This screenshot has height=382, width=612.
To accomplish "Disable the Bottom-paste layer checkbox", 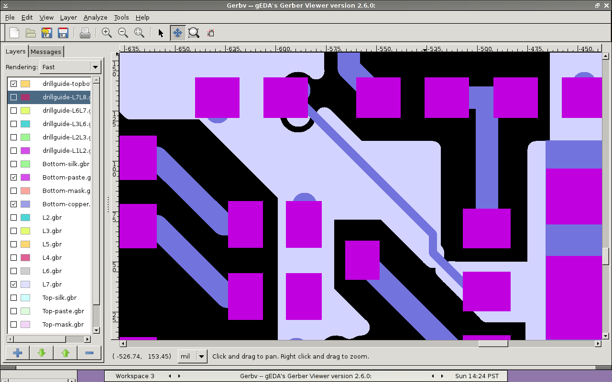I will pyautogui.click(x=14, y=177).
